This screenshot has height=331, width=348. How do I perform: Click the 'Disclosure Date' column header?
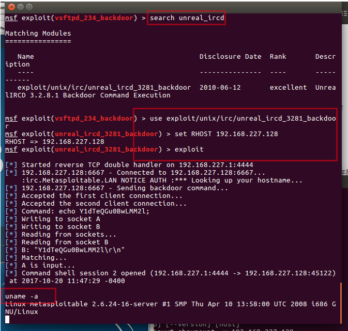coord(230,57)
